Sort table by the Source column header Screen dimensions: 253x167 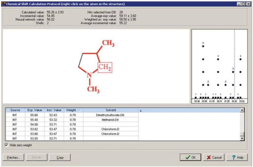coord(15,110)
